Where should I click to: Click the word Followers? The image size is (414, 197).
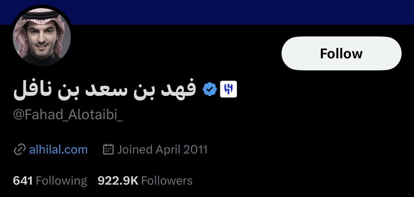coord(167,181)
